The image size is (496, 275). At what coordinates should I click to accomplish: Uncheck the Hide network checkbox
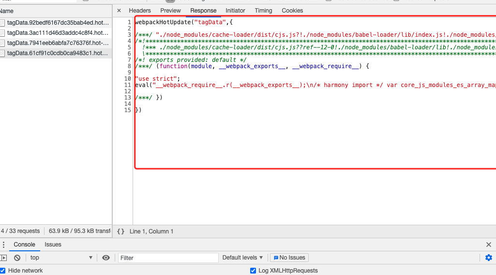pyautogui.click(x=3, y=271)
